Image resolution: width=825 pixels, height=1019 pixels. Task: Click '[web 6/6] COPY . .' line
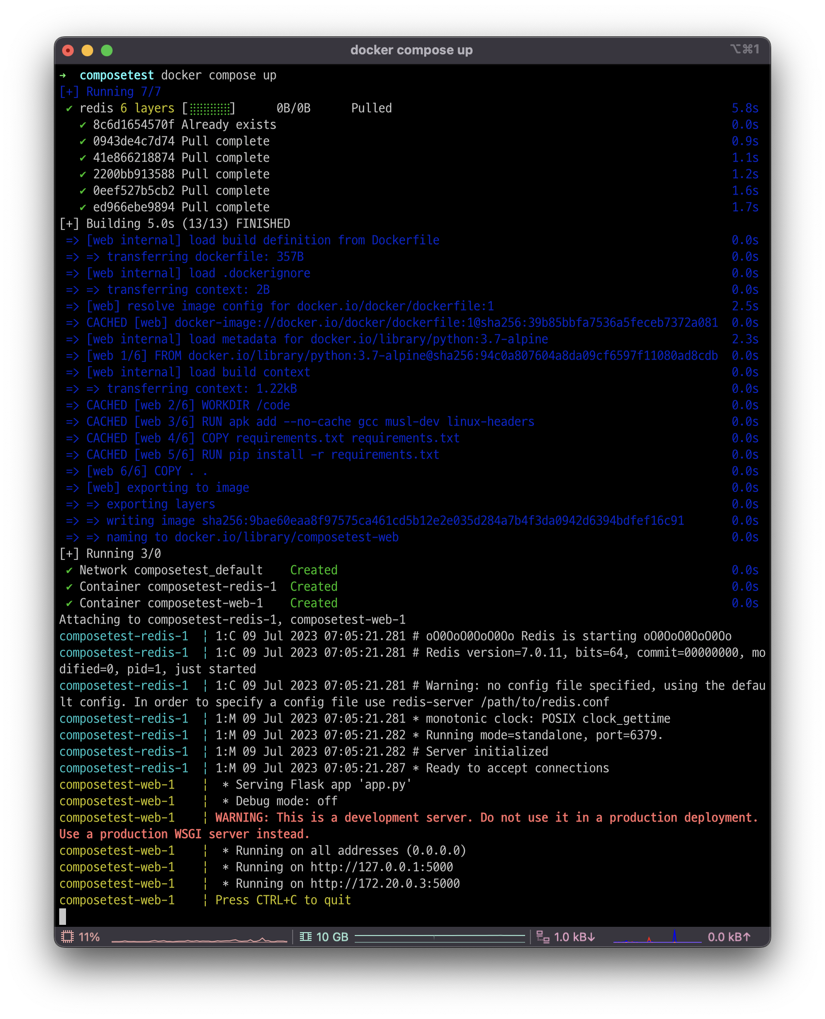coord(137,471)
